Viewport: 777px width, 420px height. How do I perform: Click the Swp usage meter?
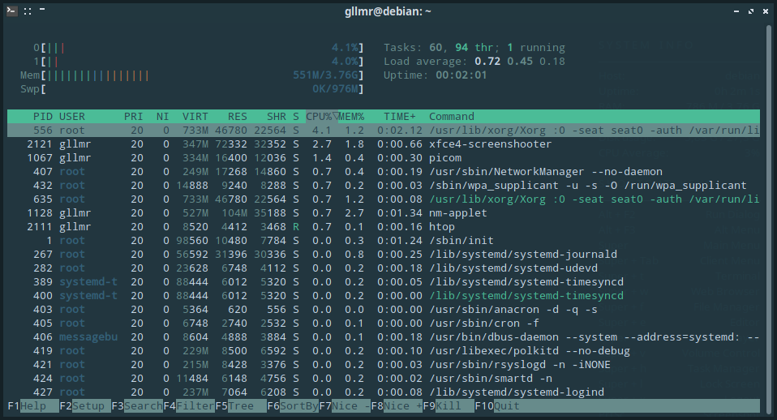[x=191, y=89]
